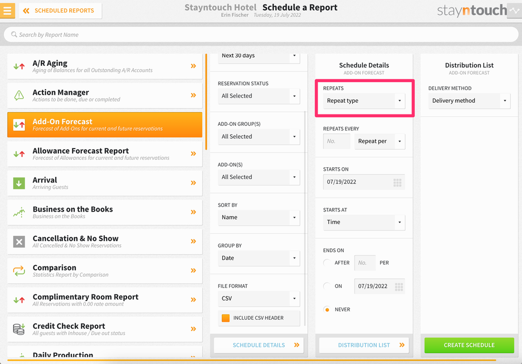Click the green Arrival down-arrow icon
This screenshot has height=364, width=522.
(19, 183)
